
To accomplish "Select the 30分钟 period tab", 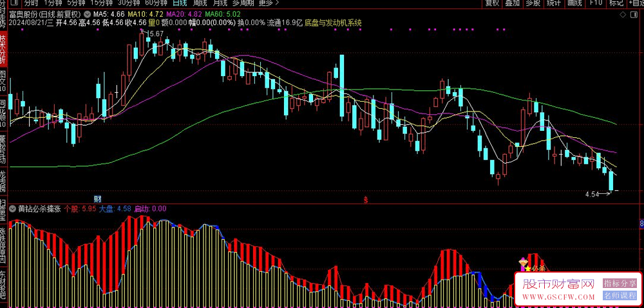I will pyautogui.click(x=129, y=3).
